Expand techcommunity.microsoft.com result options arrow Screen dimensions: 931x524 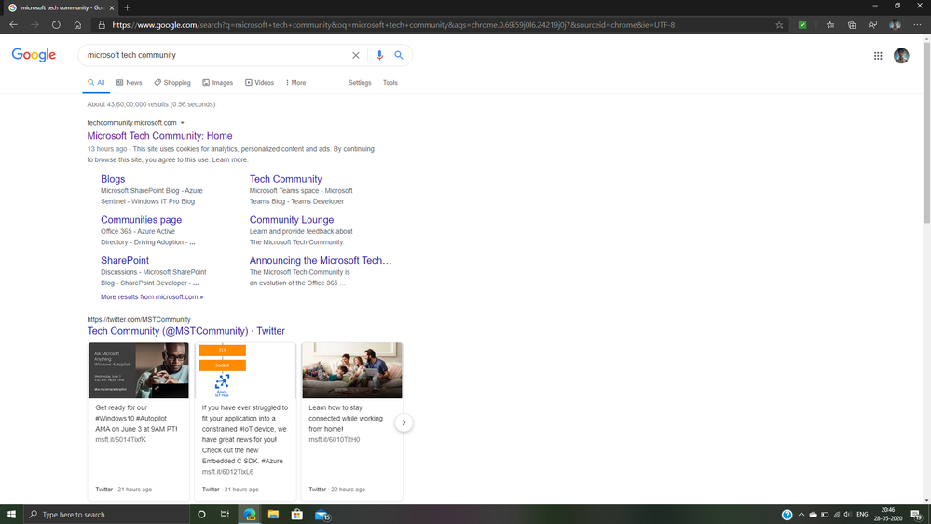click(183, 123)
